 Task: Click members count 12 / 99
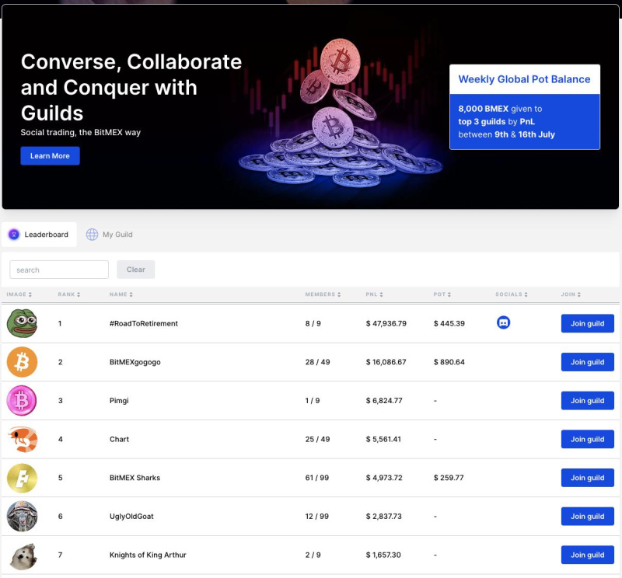pos(317,516)
